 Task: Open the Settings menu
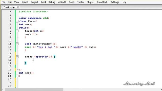(x=115, y=2)
